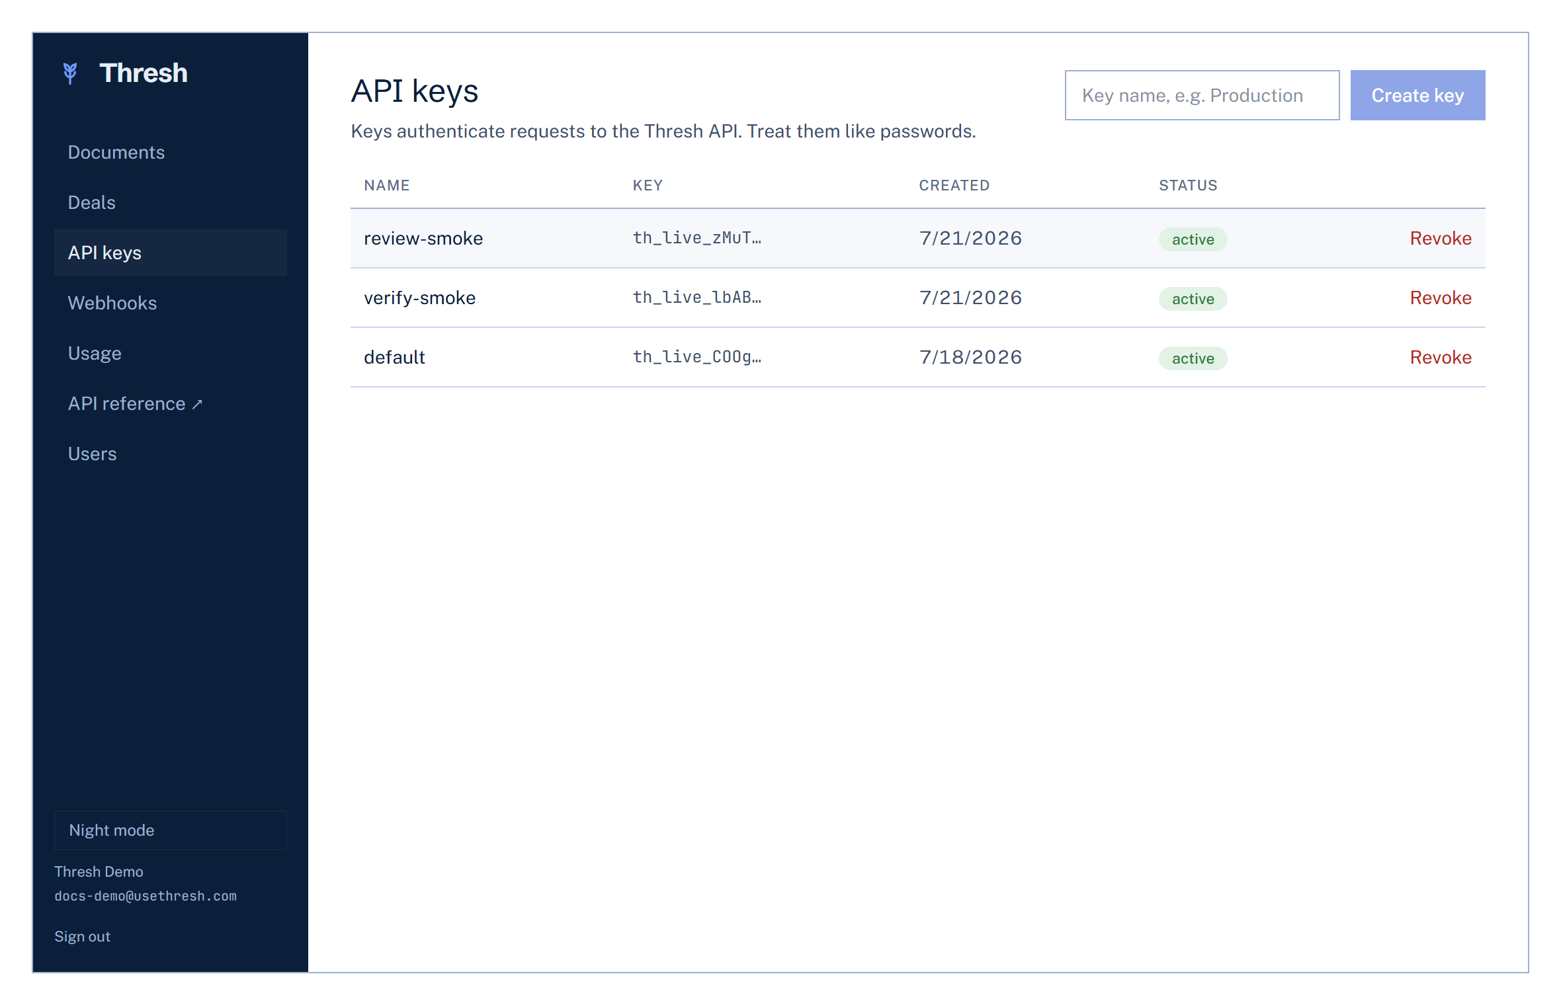Focus the Key name input field
The height and width of the screenshot is (1005, 1561).
1202,95
